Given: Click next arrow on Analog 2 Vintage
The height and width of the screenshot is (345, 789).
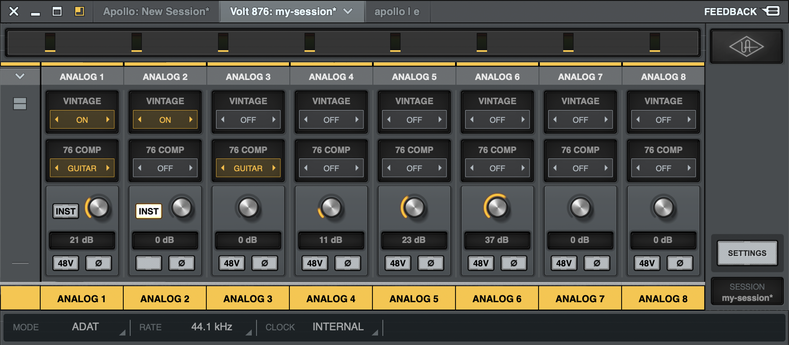Looking at the screenshot, I should click(191, 120).
